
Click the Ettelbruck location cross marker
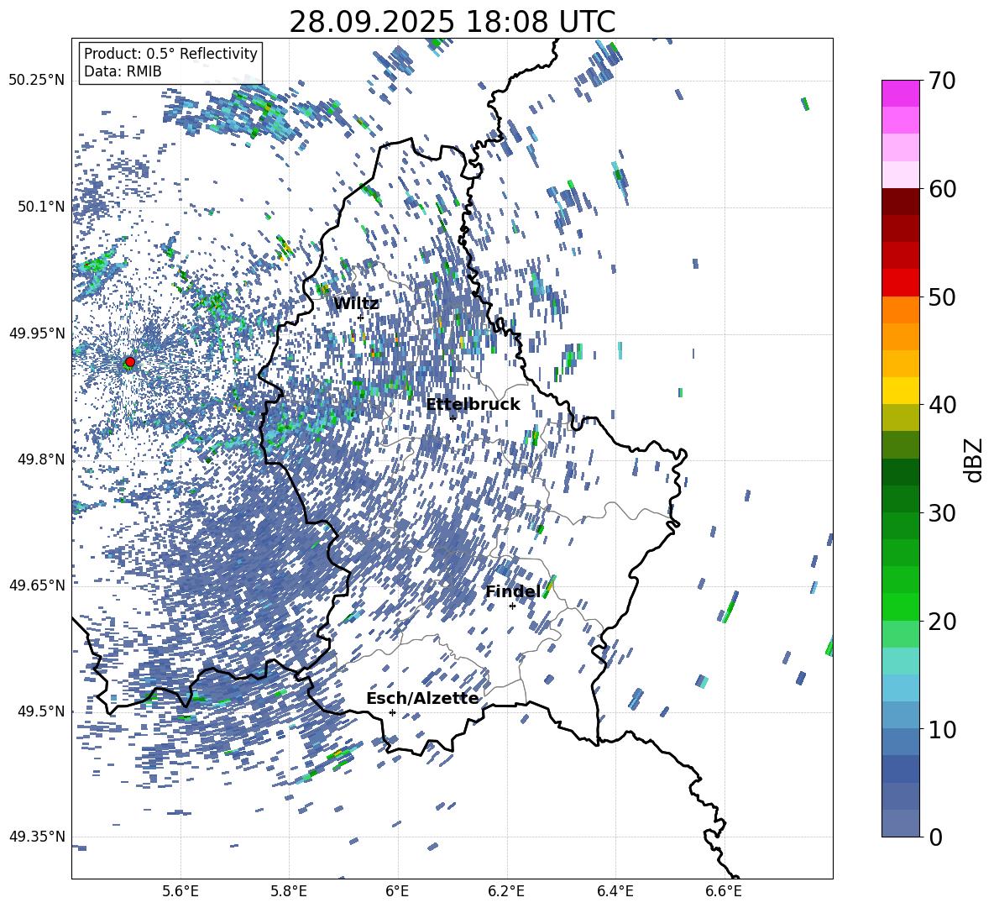453,418
